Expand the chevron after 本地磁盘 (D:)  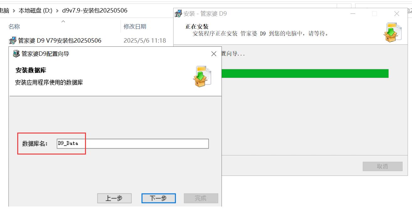[x=57, y=11]
